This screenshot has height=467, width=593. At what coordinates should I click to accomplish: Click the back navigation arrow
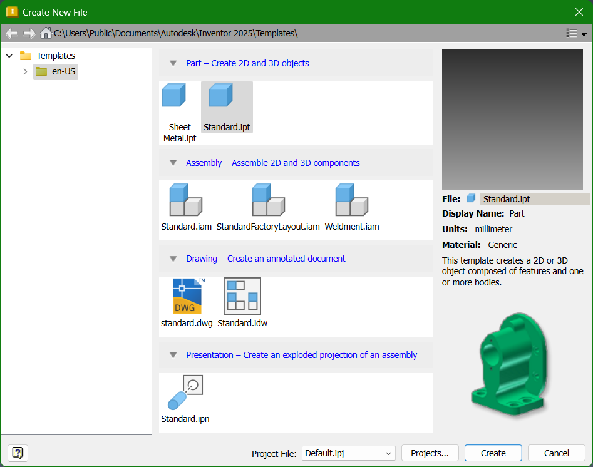click(11, 33)
